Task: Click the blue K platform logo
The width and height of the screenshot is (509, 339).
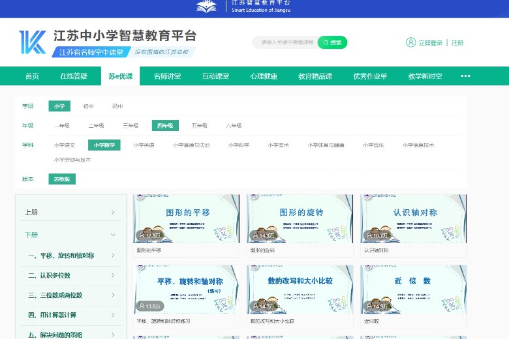Action: [32, 42]
